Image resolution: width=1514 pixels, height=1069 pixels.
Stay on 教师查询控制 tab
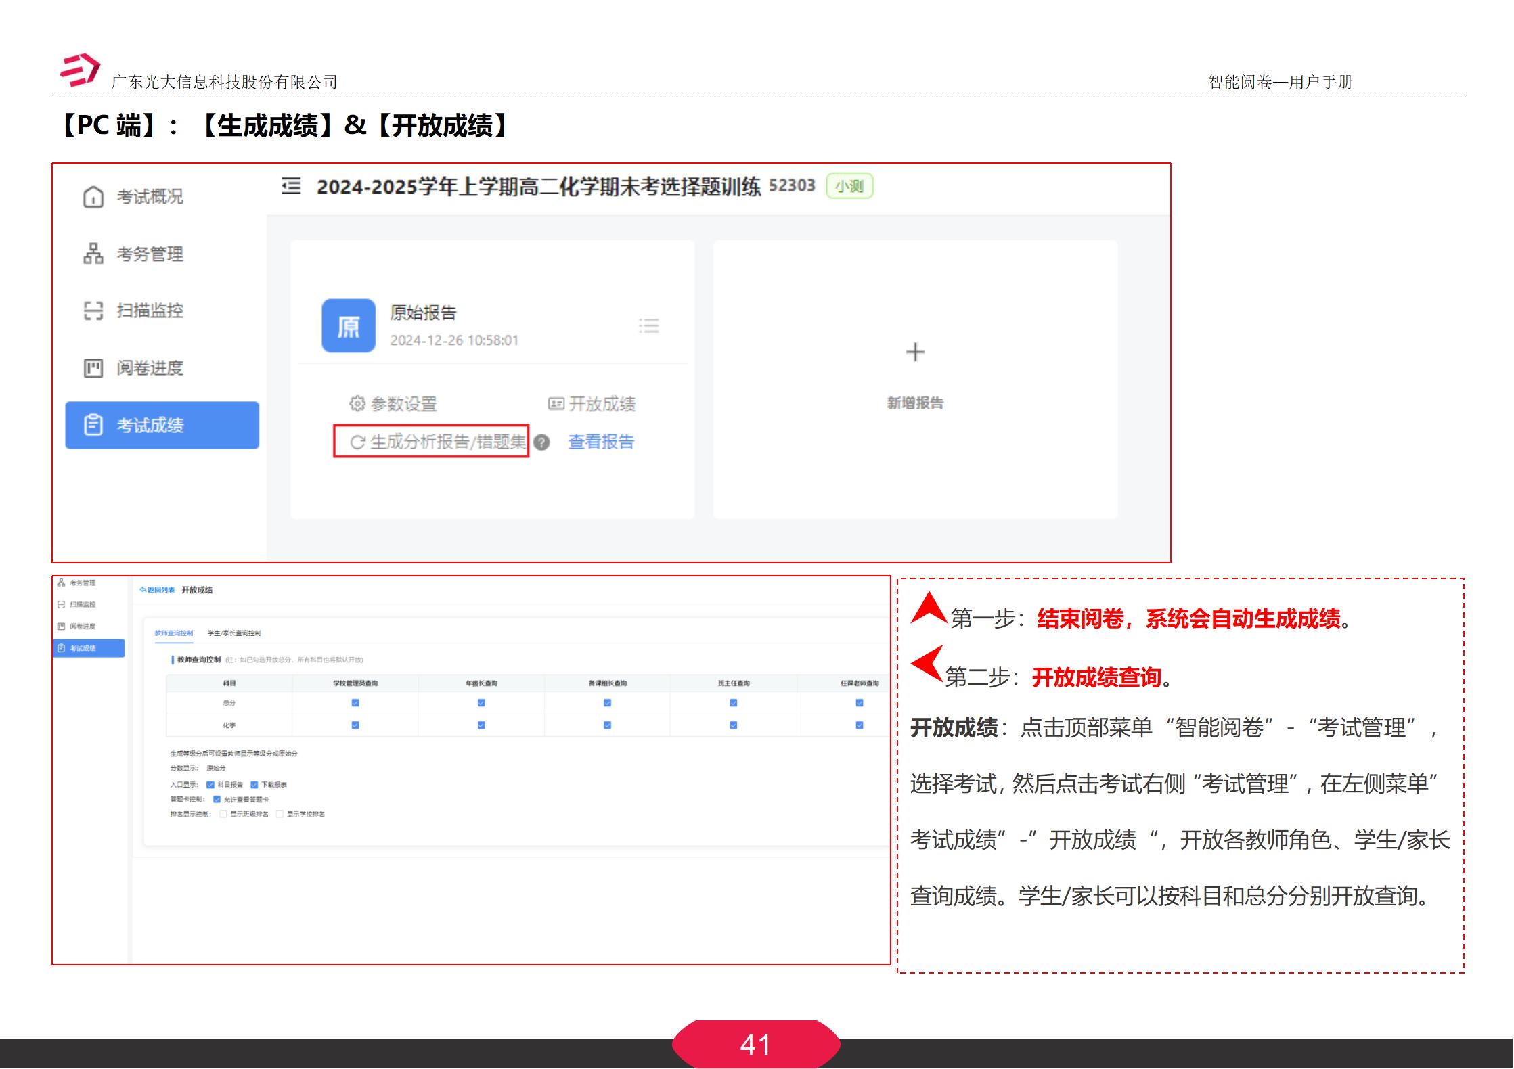click(x=174, y=634)
